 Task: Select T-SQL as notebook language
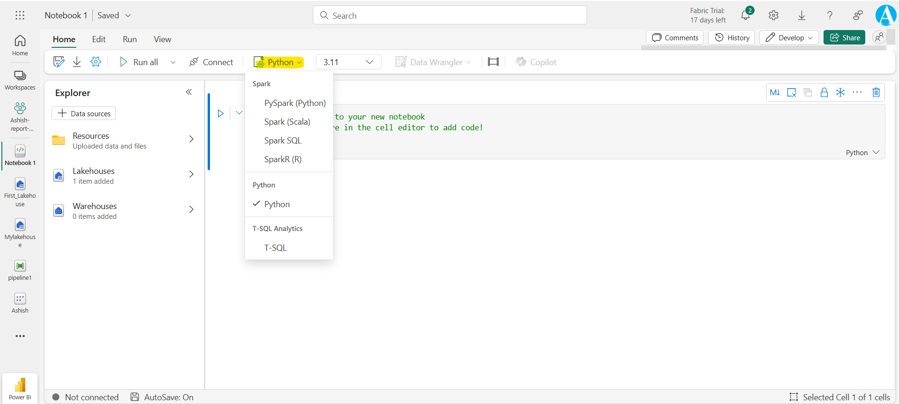point(275,248)
